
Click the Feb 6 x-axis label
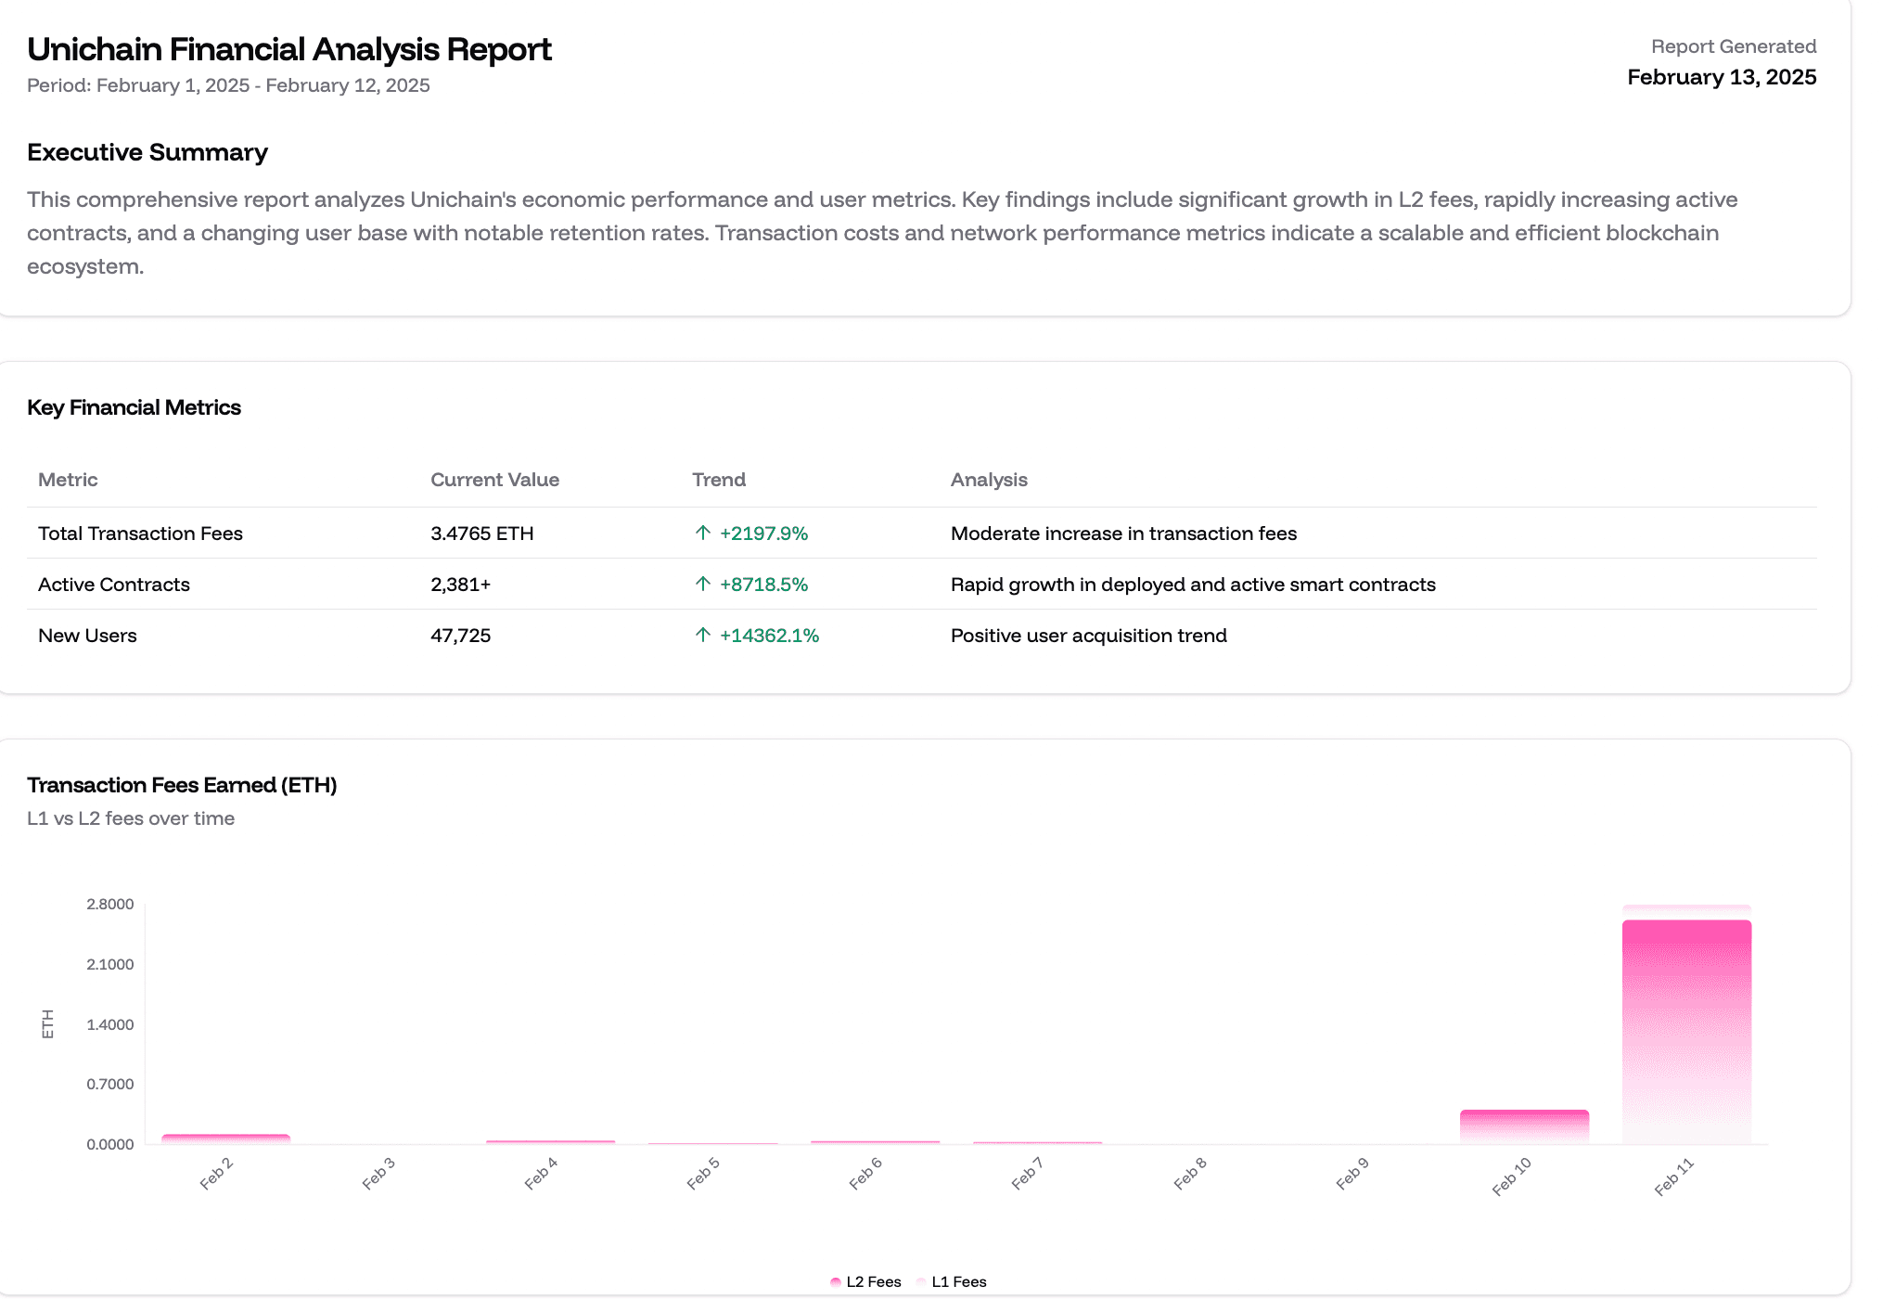pyautogui.click(x=865, y=1174)
